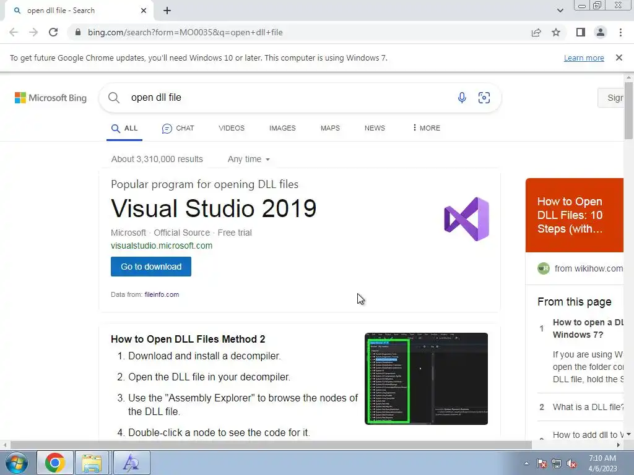This screenshot has height=475, width=634.
Task: Click 'from wikihow.com' source text
Action: pos(588,268)
